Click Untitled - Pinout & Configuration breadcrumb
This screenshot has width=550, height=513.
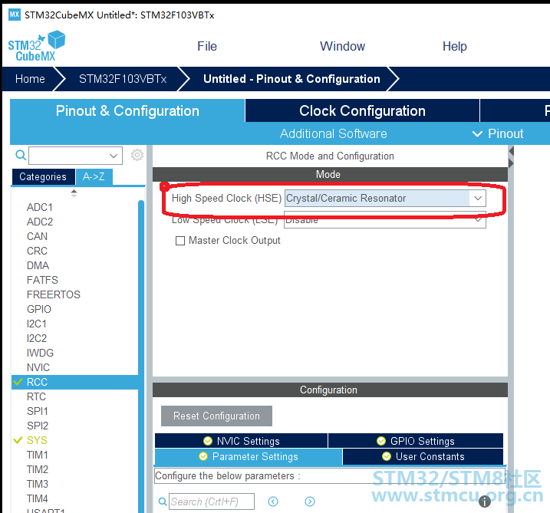tap(291, 79)
